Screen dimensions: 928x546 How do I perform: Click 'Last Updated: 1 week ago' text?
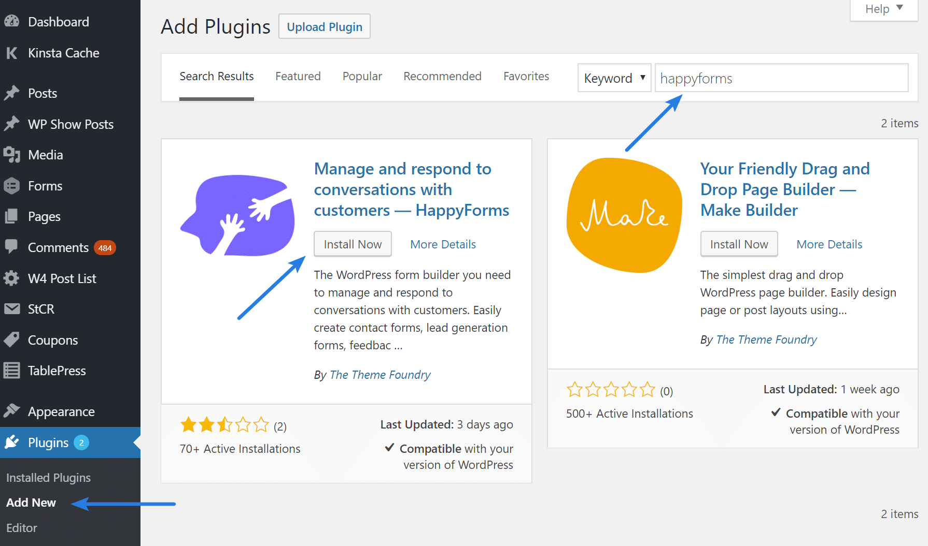[832, 389]
